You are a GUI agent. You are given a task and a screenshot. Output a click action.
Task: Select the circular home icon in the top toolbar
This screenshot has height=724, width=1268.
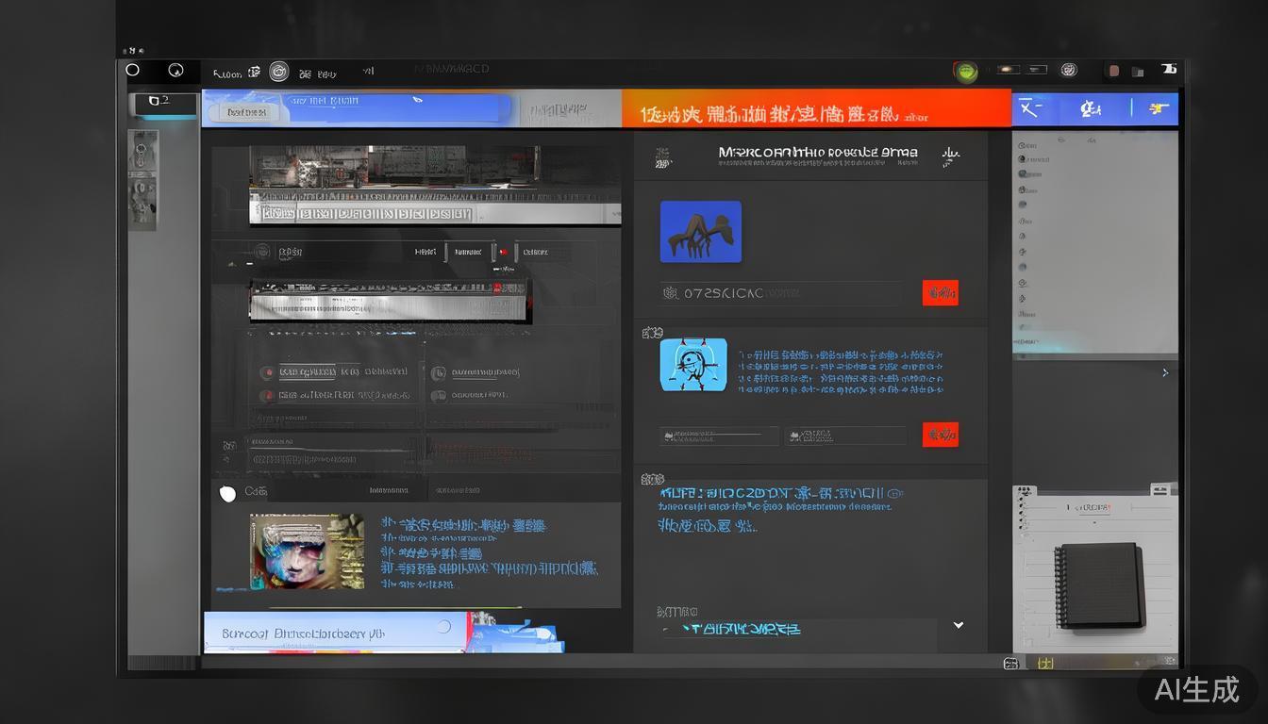tap(133, 70)
